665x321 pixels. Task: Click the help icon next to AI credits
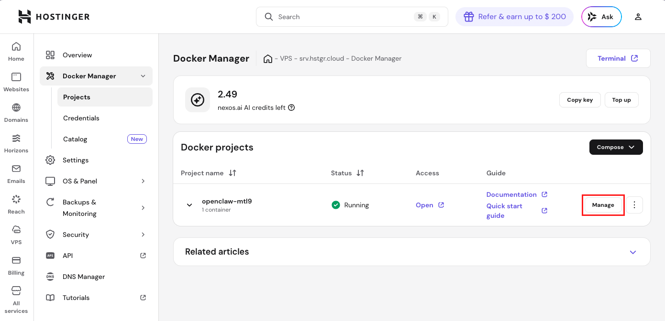tap(292, 107)
